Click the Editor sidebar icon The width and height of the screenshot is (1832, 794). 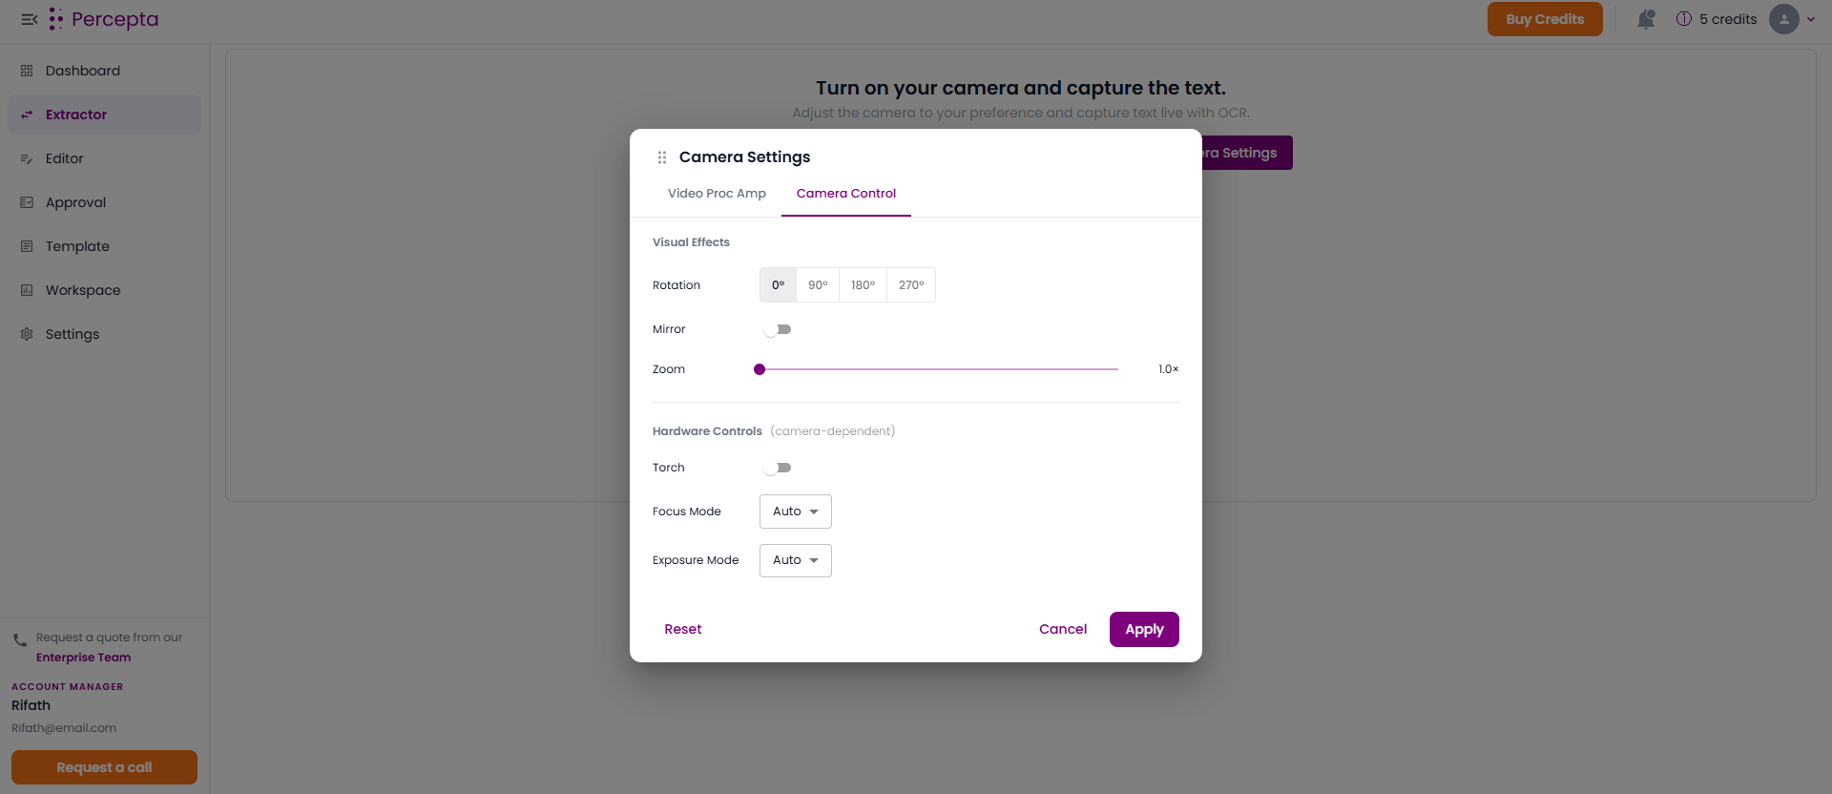27,158
